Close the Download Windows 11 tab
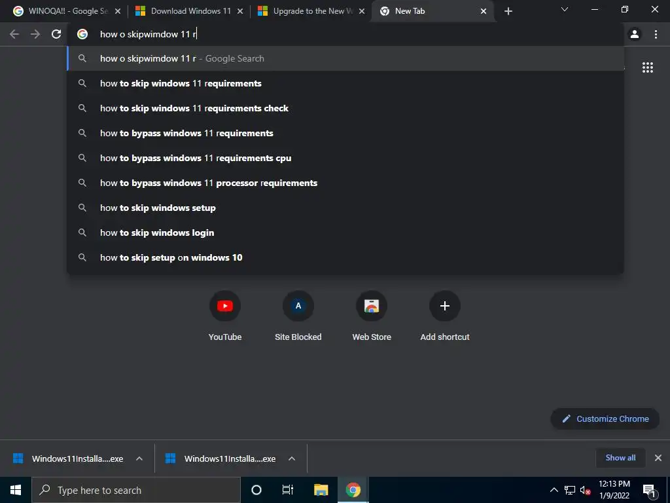 [240, 11]
